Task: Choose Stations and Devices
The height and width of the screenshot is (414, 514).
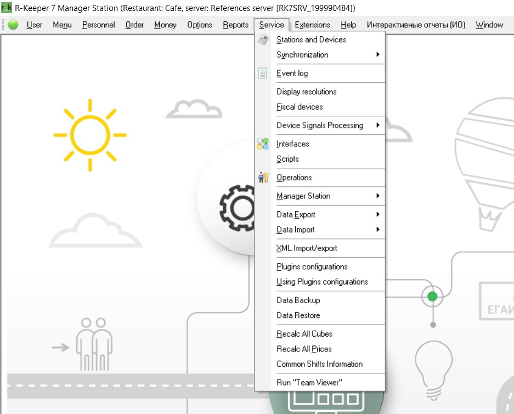Action: 320,39
